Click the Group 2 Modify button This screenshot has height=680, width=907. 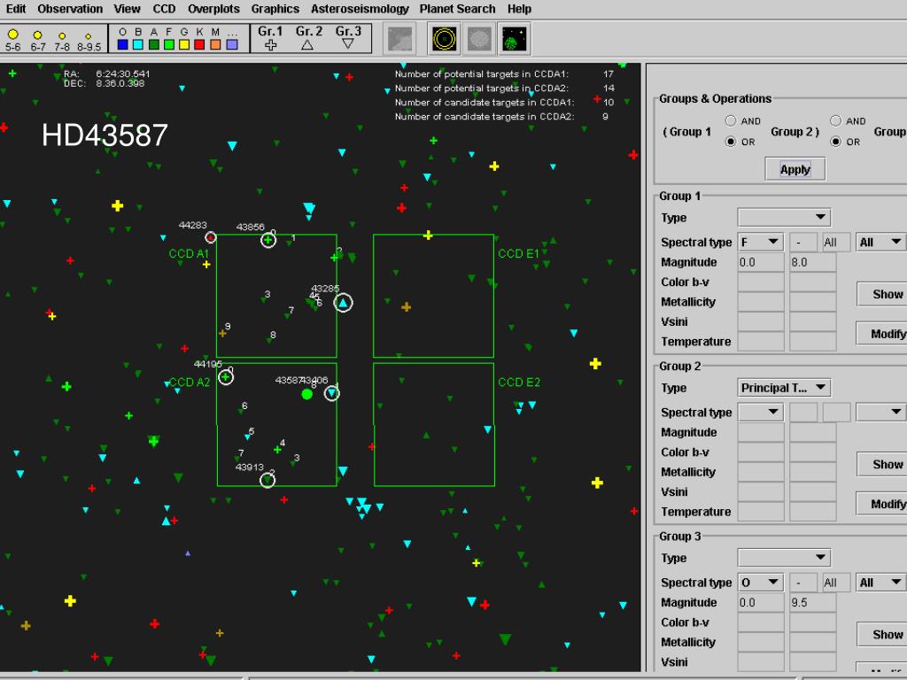click(881, 504)
